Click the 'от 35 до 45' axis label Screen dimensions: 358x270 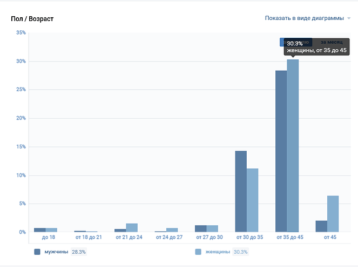pyautogui.click(x=290, y=237)
